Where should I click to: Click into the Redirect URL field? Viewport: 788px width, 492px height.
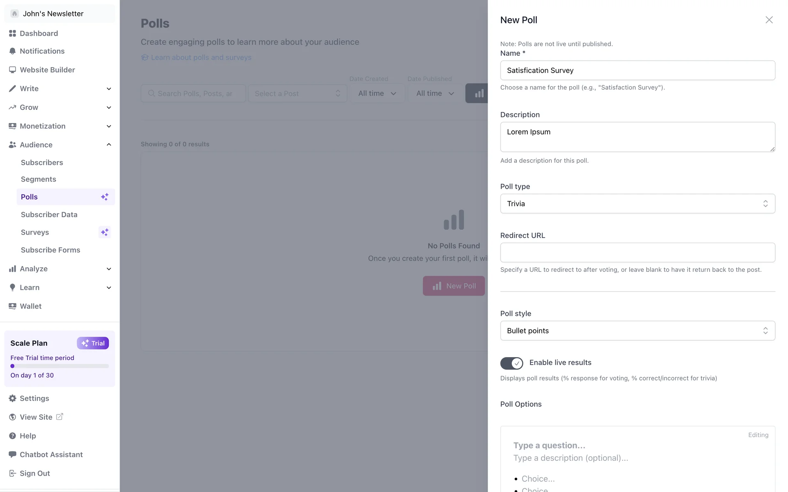point(637,253)
